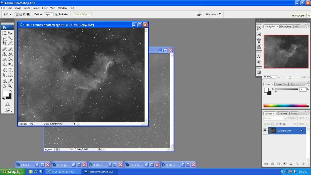Open the Filter menu
Viewport: 311px width, 175px height.
point(45,8)
